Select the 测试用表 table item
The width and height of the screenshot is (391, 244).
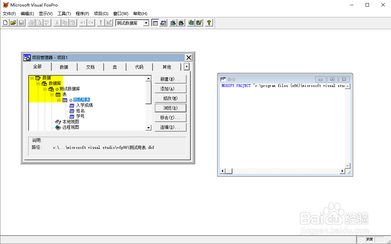pos(81,100)
